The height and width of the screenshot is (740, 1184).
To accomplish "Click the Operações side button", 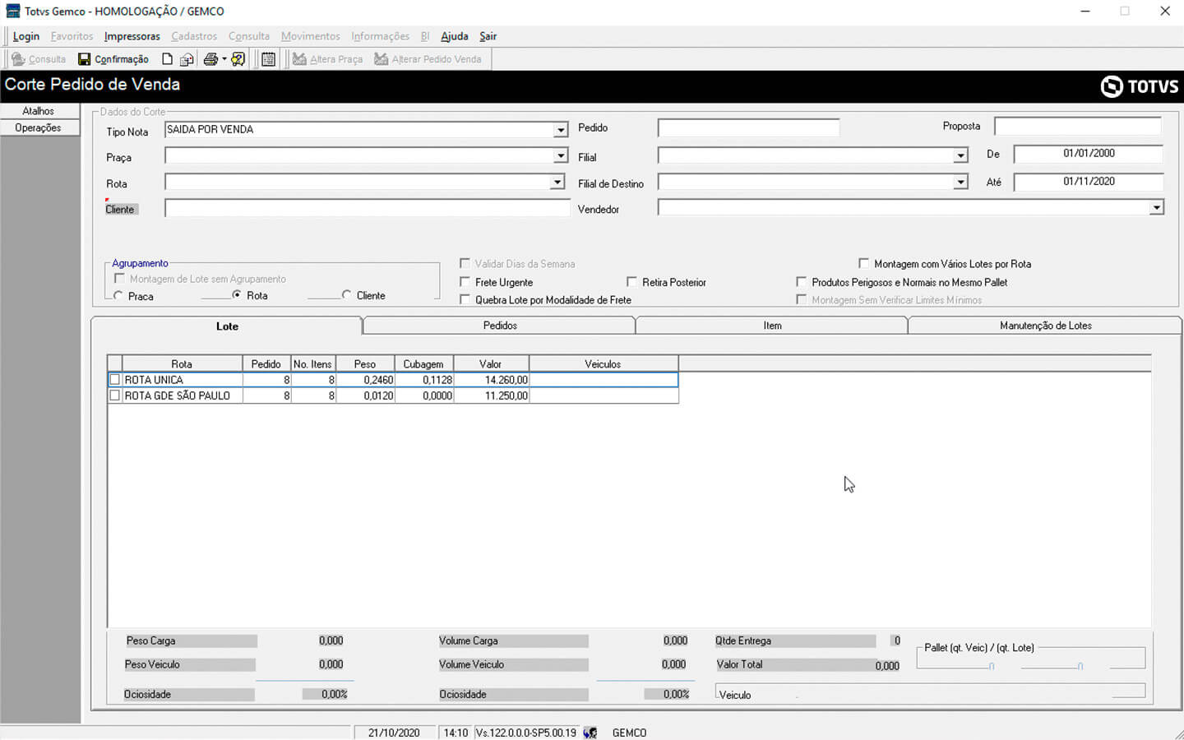I will 39,128.
